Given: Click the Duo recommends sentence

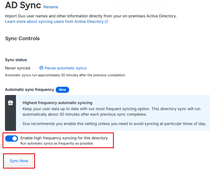Looking at the screenshot, I should (x=114, y=124).
